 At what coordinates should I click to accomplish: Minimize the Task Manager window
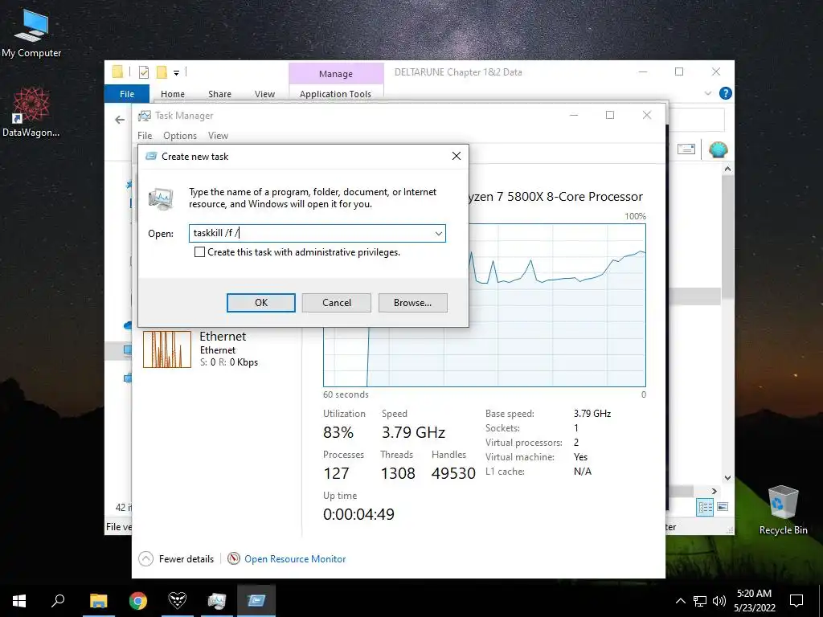pyautogui.click(x=574, y=115)
